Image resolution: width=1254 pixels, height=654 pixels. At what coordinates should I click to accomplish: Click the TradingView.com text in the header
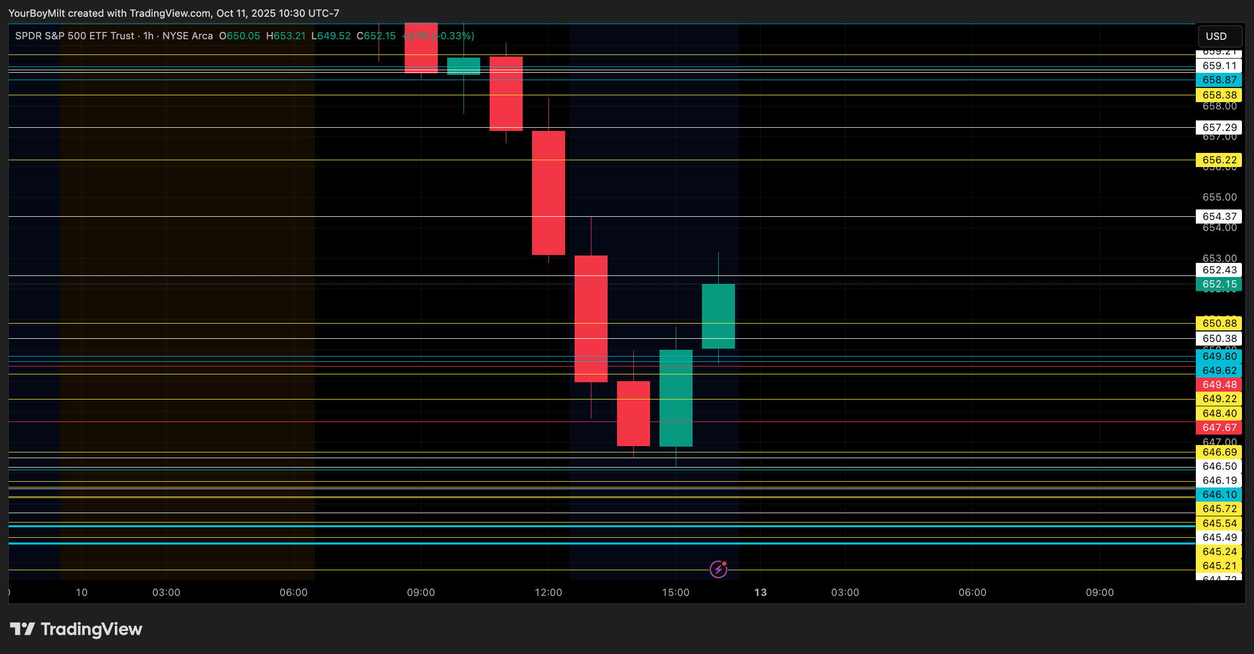click(x=170, y=13)
